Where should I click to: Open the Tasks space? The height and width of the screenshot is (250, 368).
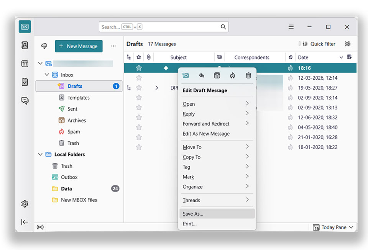pyautogui.click(x=25, y=82)
